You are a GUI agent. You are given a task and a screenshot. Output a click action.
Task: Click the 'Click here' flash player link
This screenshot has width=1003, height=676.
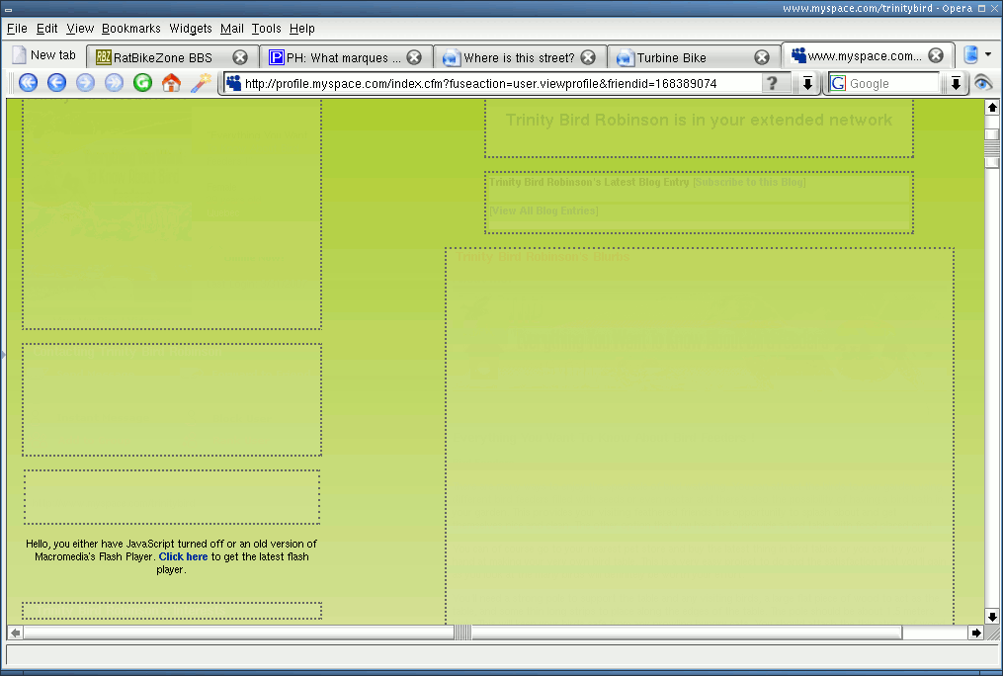point(183,556)
